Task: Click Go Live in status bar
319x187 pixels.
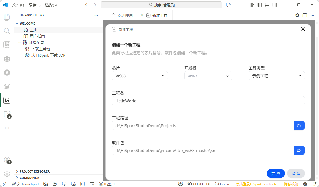Action: 223,184
